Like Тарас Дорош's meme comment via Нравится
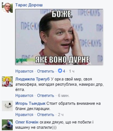 [x=24, y=71]
